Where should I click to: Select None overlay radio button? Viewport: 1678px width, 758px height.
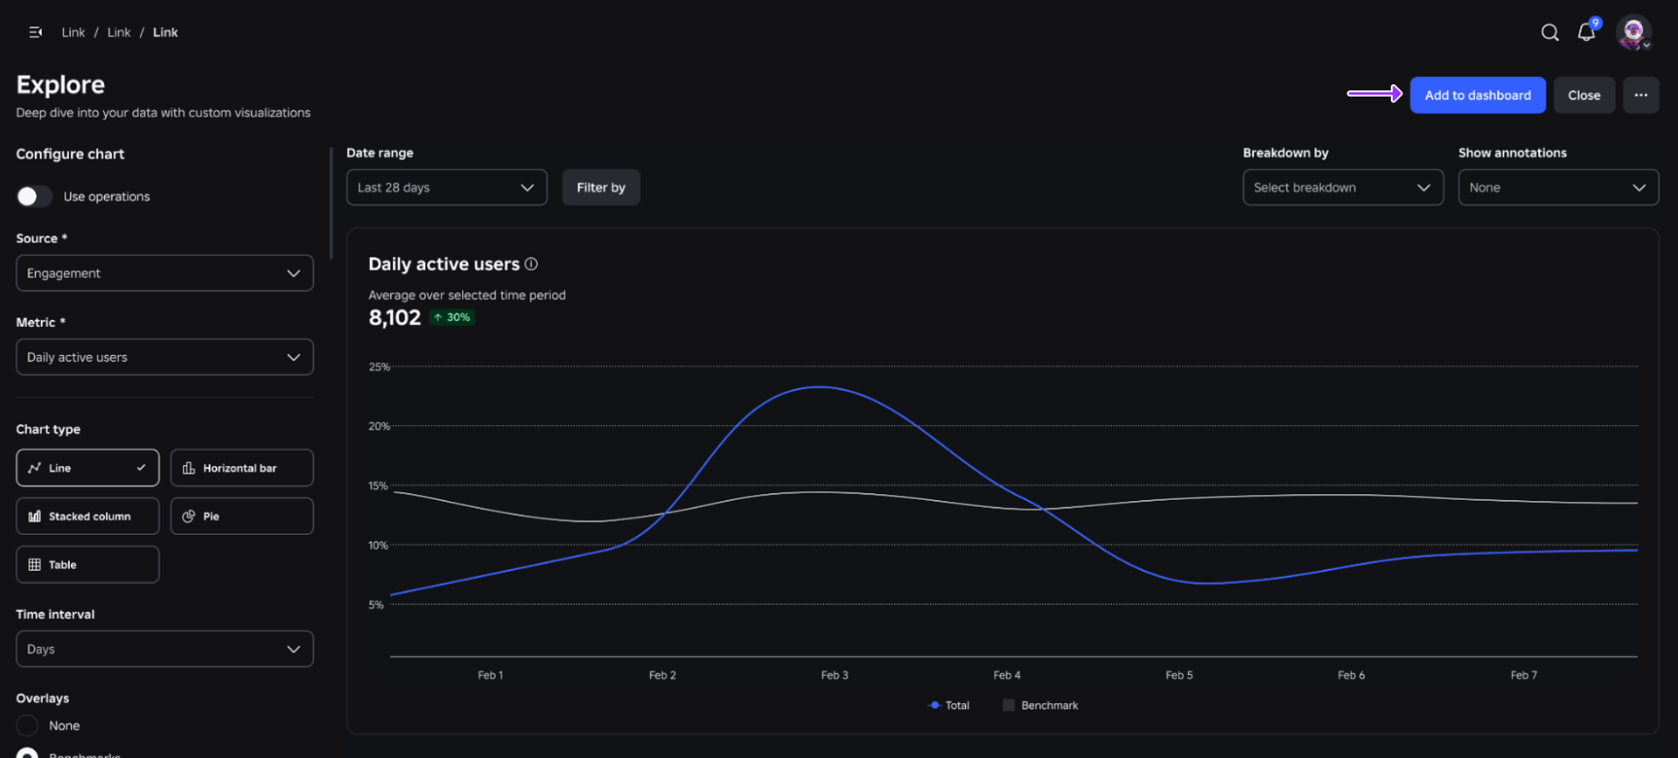pyautogui.click(x=27, y=726)
